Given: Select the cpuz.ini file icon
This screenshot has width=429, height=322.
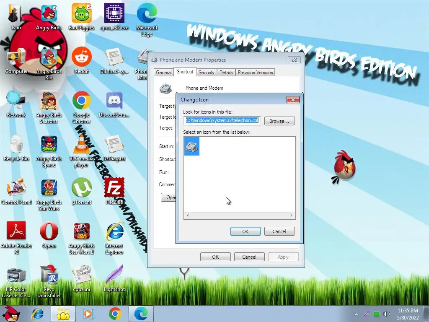Looking at the screenshot, I should (82, 278).
